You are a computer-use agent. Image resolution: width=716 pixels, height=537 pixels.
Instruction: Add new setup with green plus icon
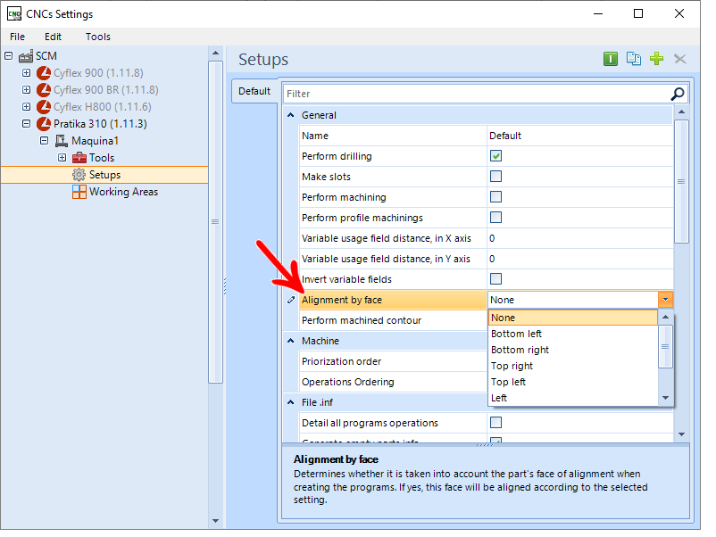[657, 59]
